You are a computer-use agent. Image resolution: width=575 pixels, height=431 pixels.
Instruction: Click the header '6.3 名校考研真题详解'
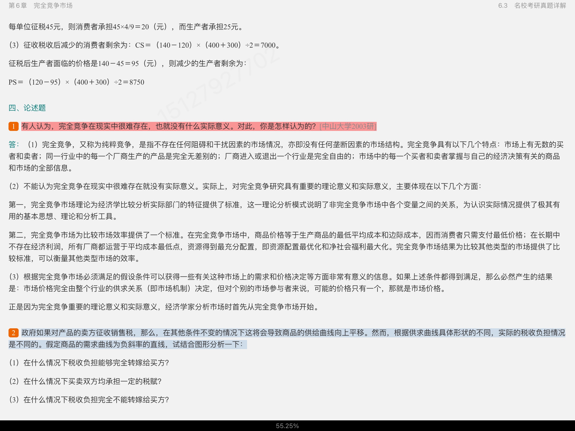click(532, 6)
